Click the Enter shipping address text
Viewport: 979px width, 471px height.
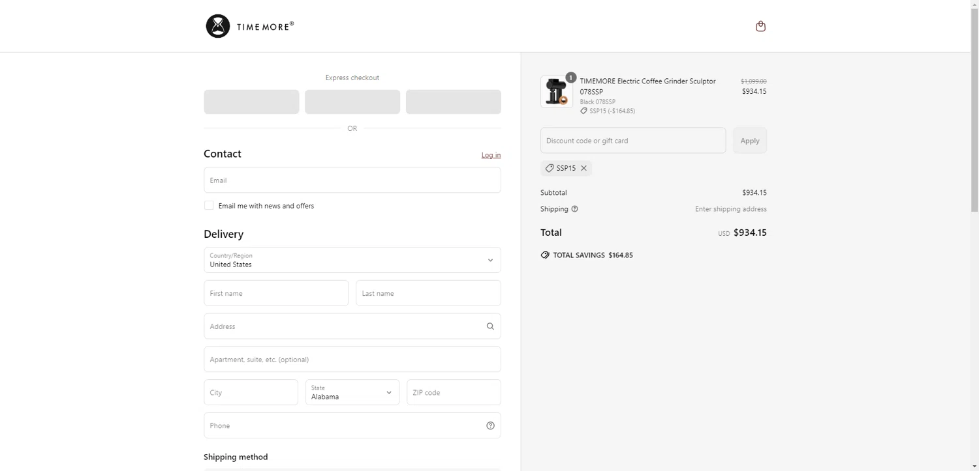pyautogui.click(x=731, y=209)
